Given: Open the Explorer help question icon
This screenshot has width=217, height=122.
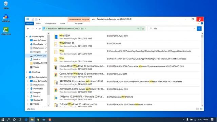Looking at the screenshot, I should click(202, 23).
